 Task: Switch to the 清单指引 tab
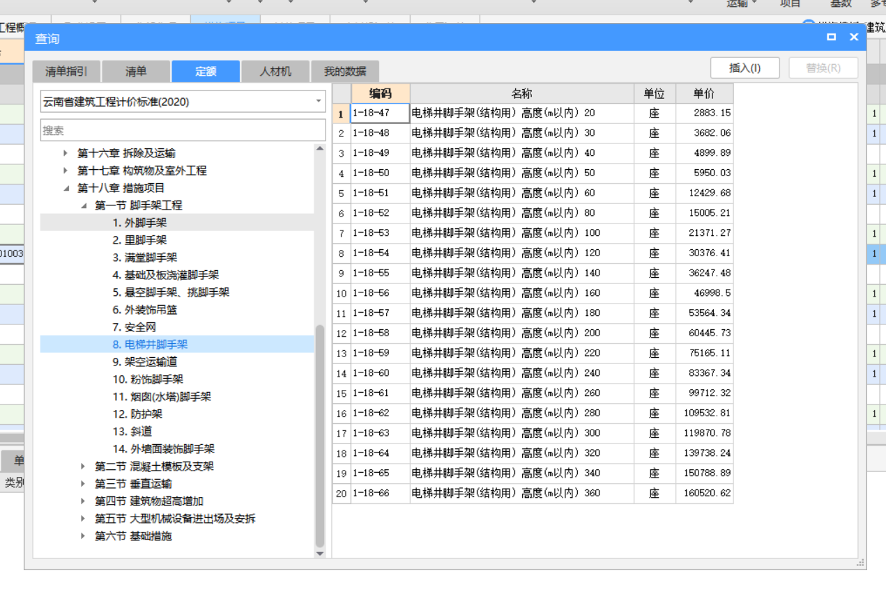[x=66, y=71]
